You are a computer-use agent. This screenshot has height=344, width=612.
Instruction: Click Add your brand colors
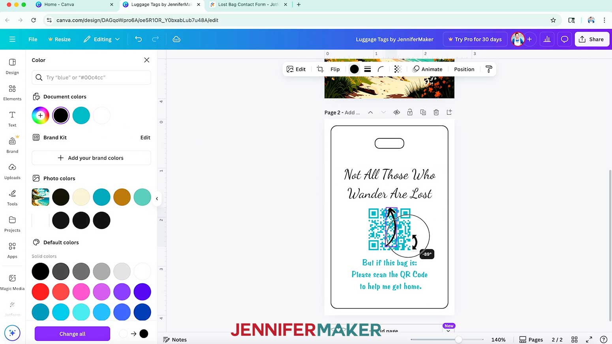pyautogui.click(x=91, y=158)
